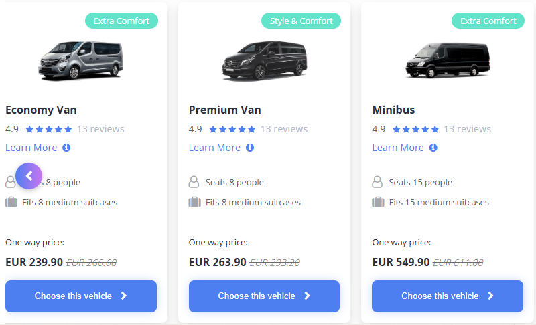Click the Economy Van suitcase icon
Viewport: 536px width, 325px height.
[x=11, y=202]
